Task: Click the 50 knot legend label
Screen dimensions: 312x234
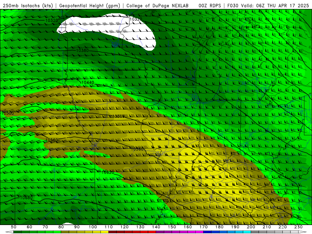Action: [14, 227]
